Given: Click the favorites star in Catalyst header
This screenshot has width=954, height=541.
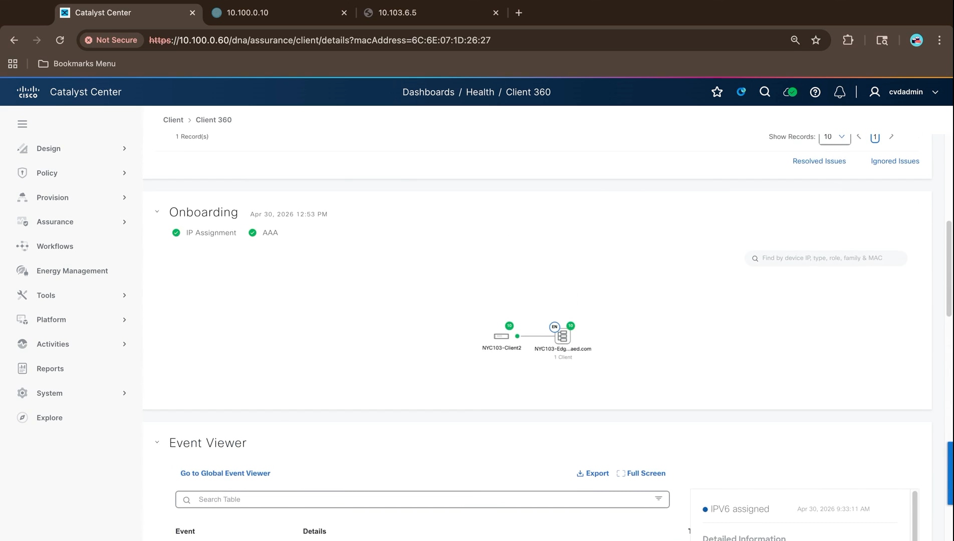Looking at the screenshot, I should click(717, 92).
